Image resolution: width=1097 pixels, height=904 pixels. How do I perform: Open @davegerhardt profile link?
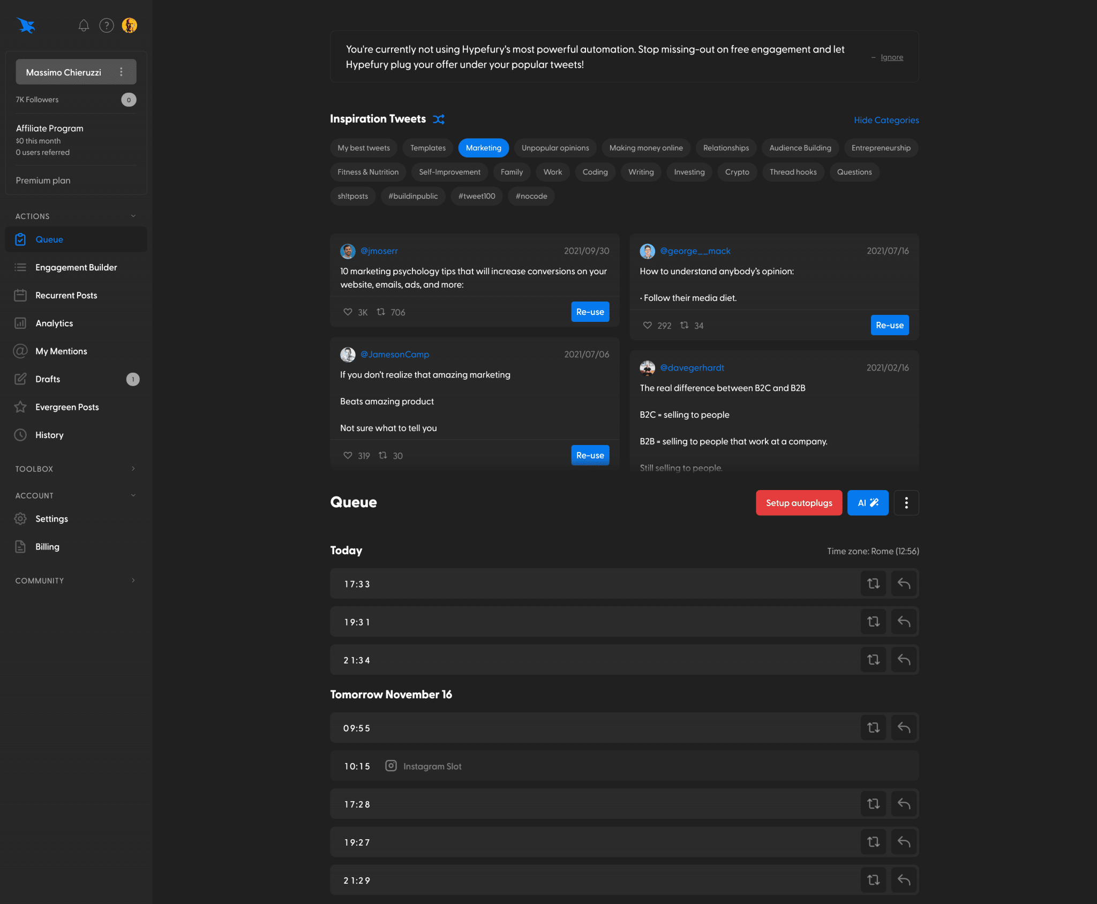(x=692, y=367)
